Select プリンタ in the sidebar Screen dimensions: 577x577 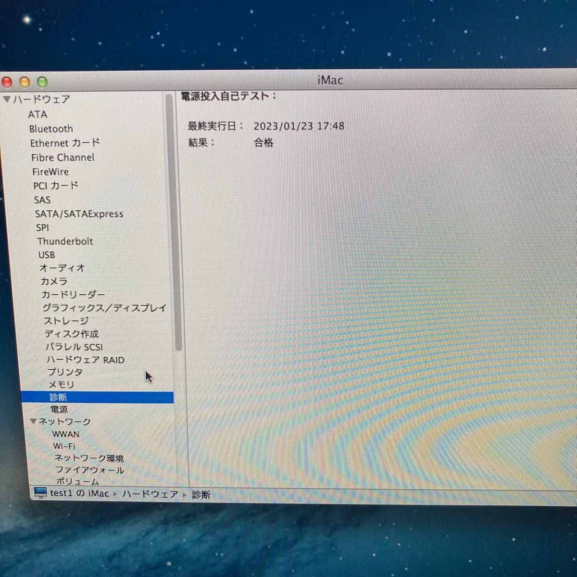(65, 372)
